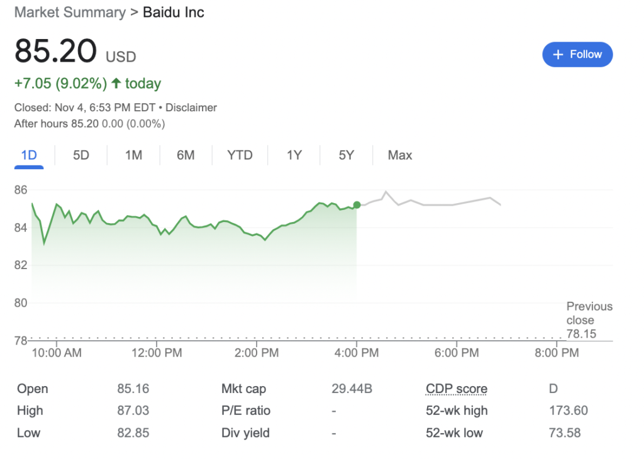Click the CDP score label link
This screenshot has width=644, height=459.
(457, 389)
